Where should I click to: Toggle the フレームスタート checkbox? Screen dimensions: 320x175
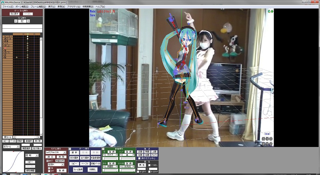tap(138, 172)
